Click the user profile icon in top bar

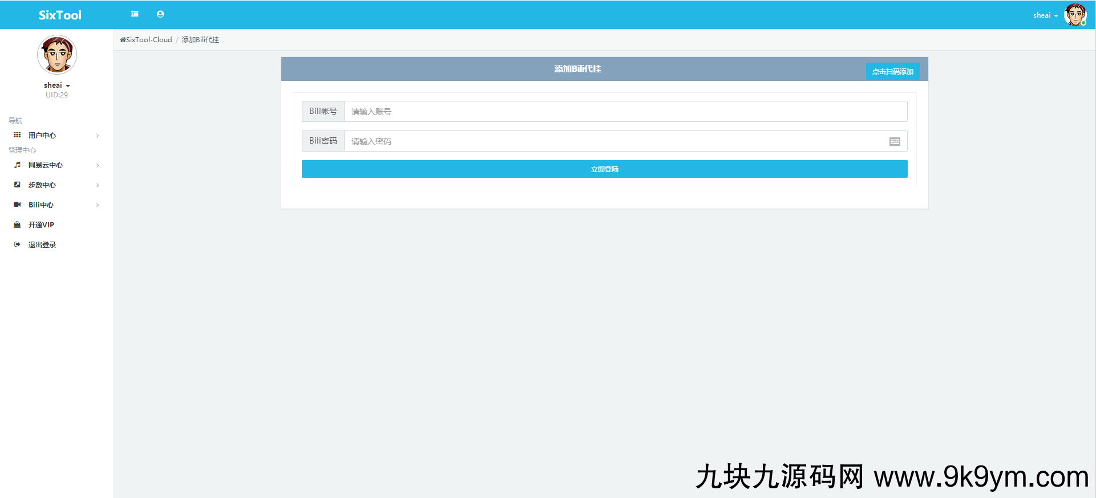coord(160,14)
